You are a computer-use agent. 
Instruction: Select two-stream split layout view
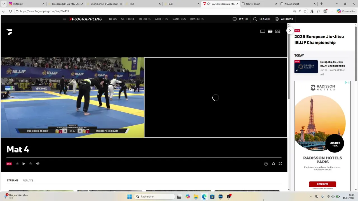point(270,31)
